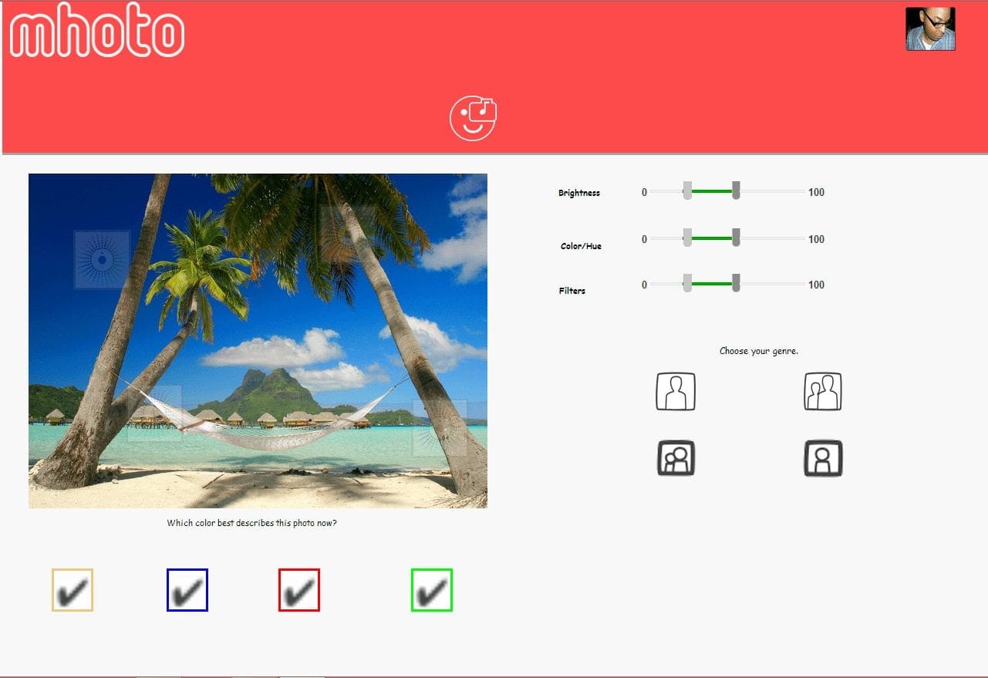988x678 pixels.
Task: Tick the red-bordered color checkbox
Action: (x=299, y=590)
